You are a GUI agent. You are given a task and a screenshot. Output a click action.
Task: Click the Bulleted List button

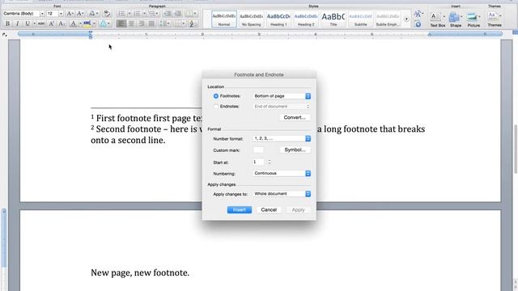pos(121,14)
